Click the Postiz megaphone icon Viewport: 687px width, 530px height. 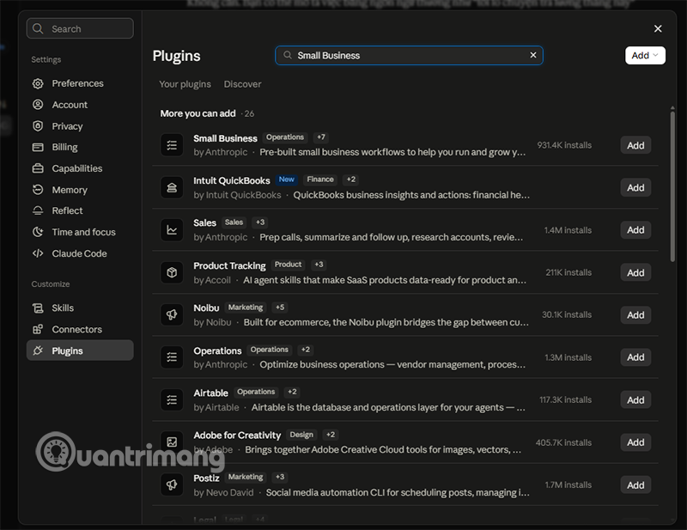coord(172,484)
